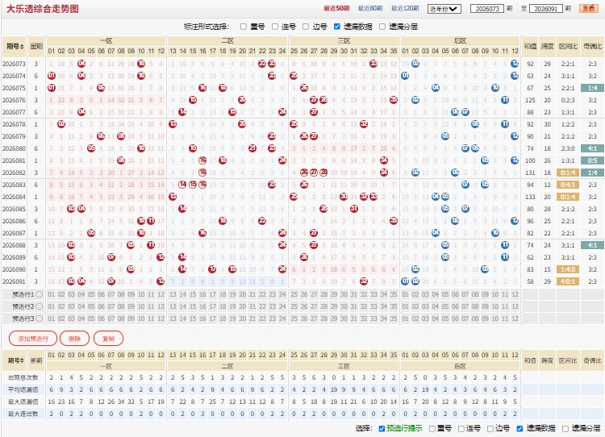Screen dimensions: 605x437
Task: Select the 预选行1 radio button
Action: (x=39, y=294)
